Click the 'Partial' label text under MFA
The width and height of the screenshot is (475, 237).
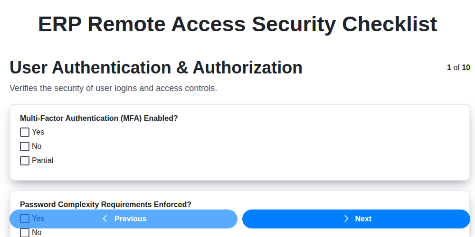(x=42, y=161)
